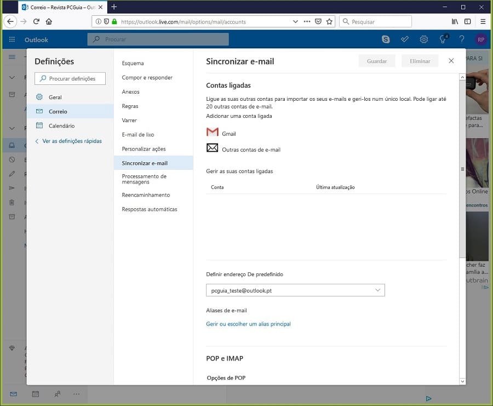The height and width of the screenshot is (406, 493).
Task: Open Gerir ou escolher um alias principal
Action: click(248, 324)
